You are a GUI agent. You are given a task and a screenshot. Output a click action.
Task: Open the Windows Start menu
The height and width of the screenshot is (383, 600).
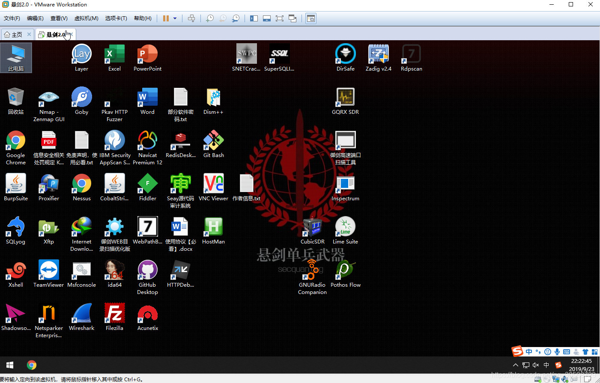pyautogui.click(x=10, y=365)
